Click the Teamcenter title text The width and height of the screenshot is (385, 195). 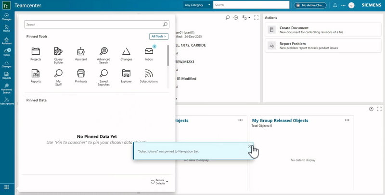(x=28, y=5)
